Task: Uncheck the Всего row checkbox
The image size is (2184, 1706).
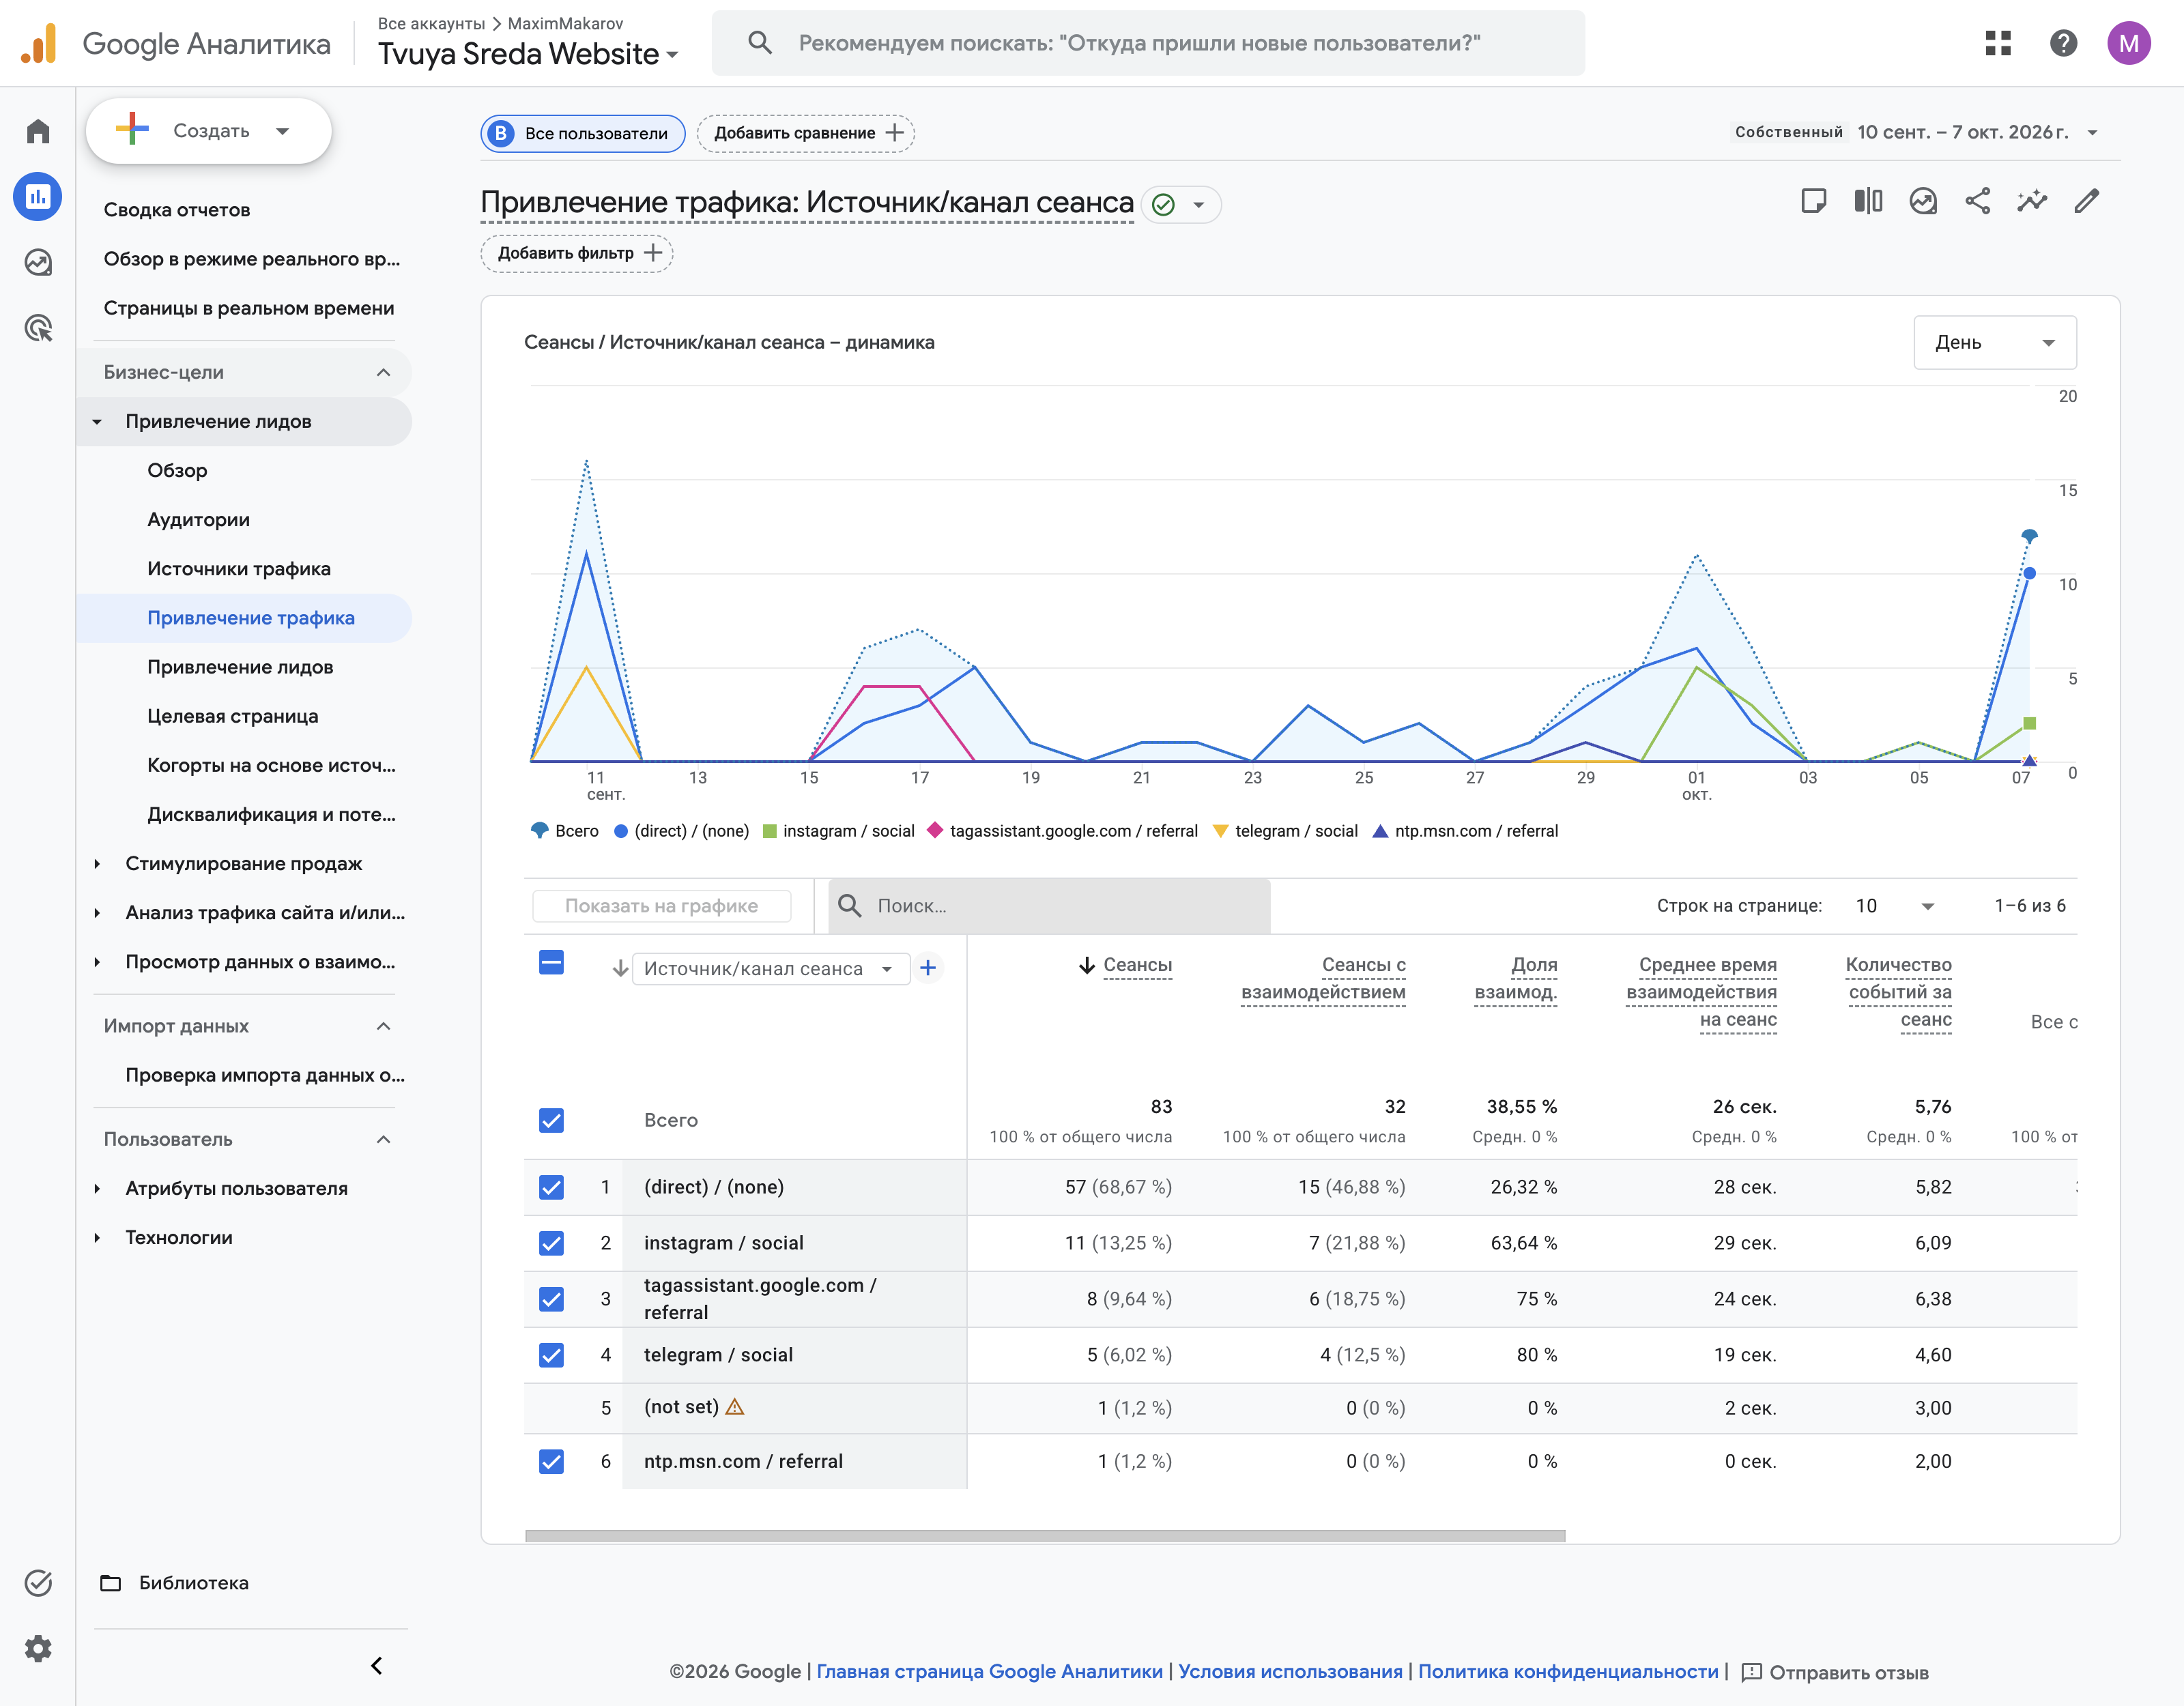Action: point(551,1120)
